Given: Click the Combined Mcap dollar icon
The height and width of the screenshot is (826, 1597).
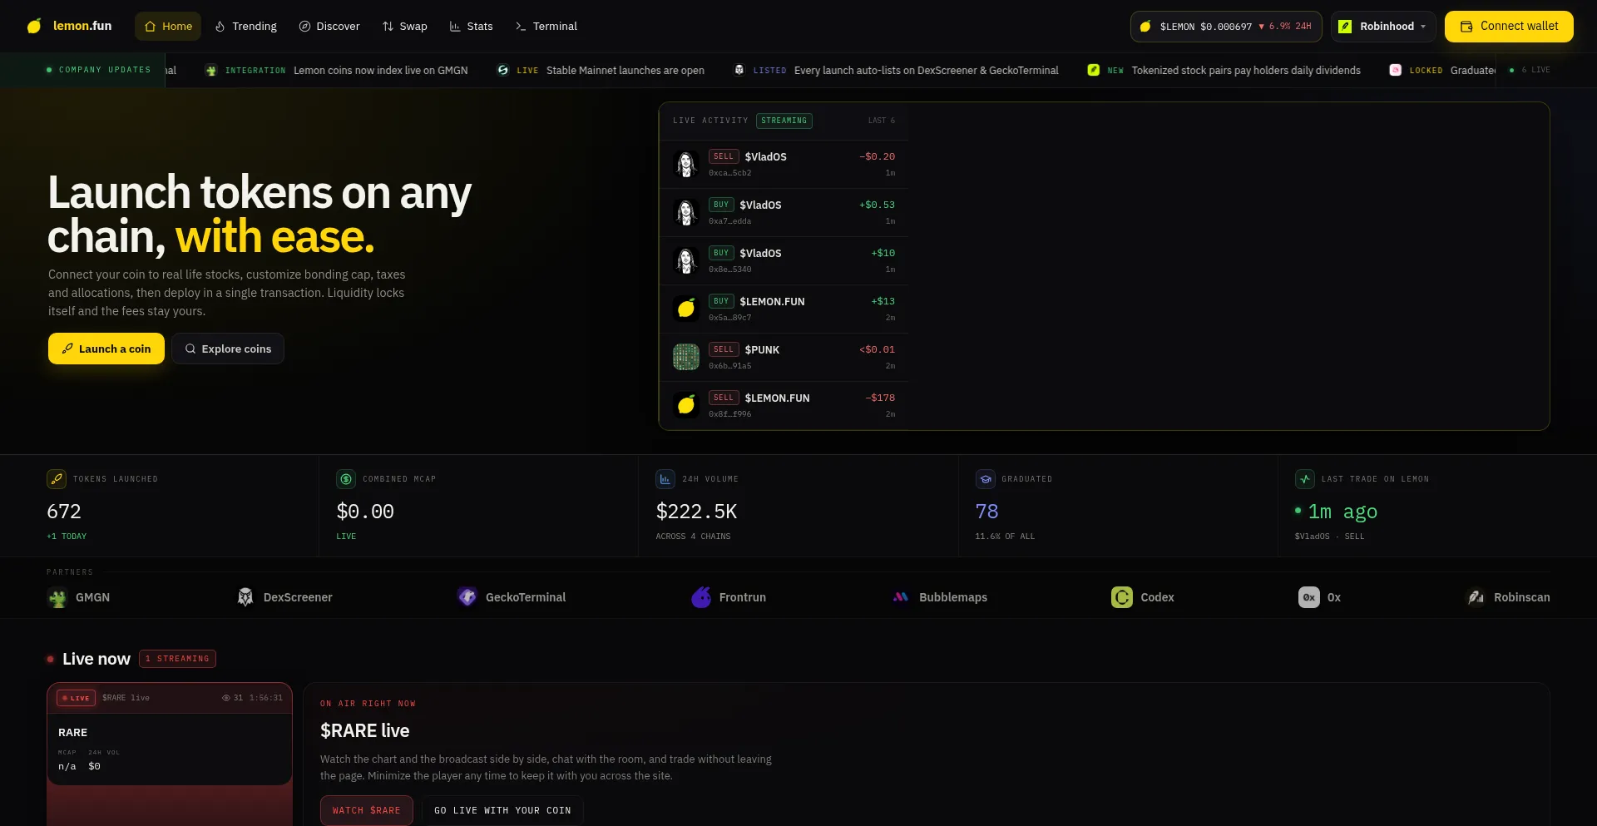Looking at the screenshot, I should (346, 479).
